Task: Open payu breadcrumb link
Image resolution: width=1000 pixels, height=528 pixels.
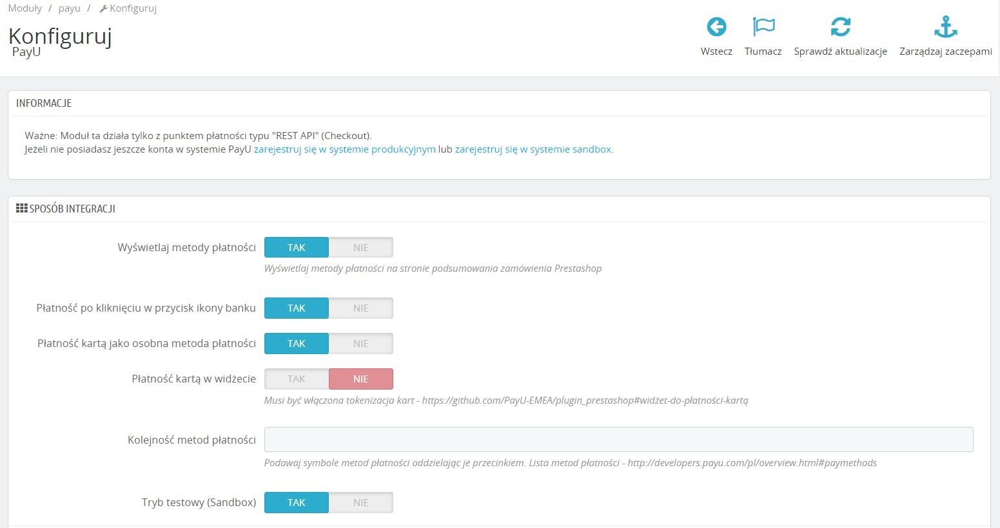Action: tap(70, 8)
